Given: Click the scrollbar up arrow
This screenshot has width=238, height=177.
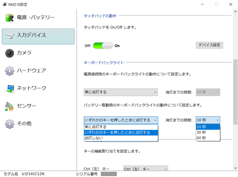Looking at the screenshot, I should (235, 12).
